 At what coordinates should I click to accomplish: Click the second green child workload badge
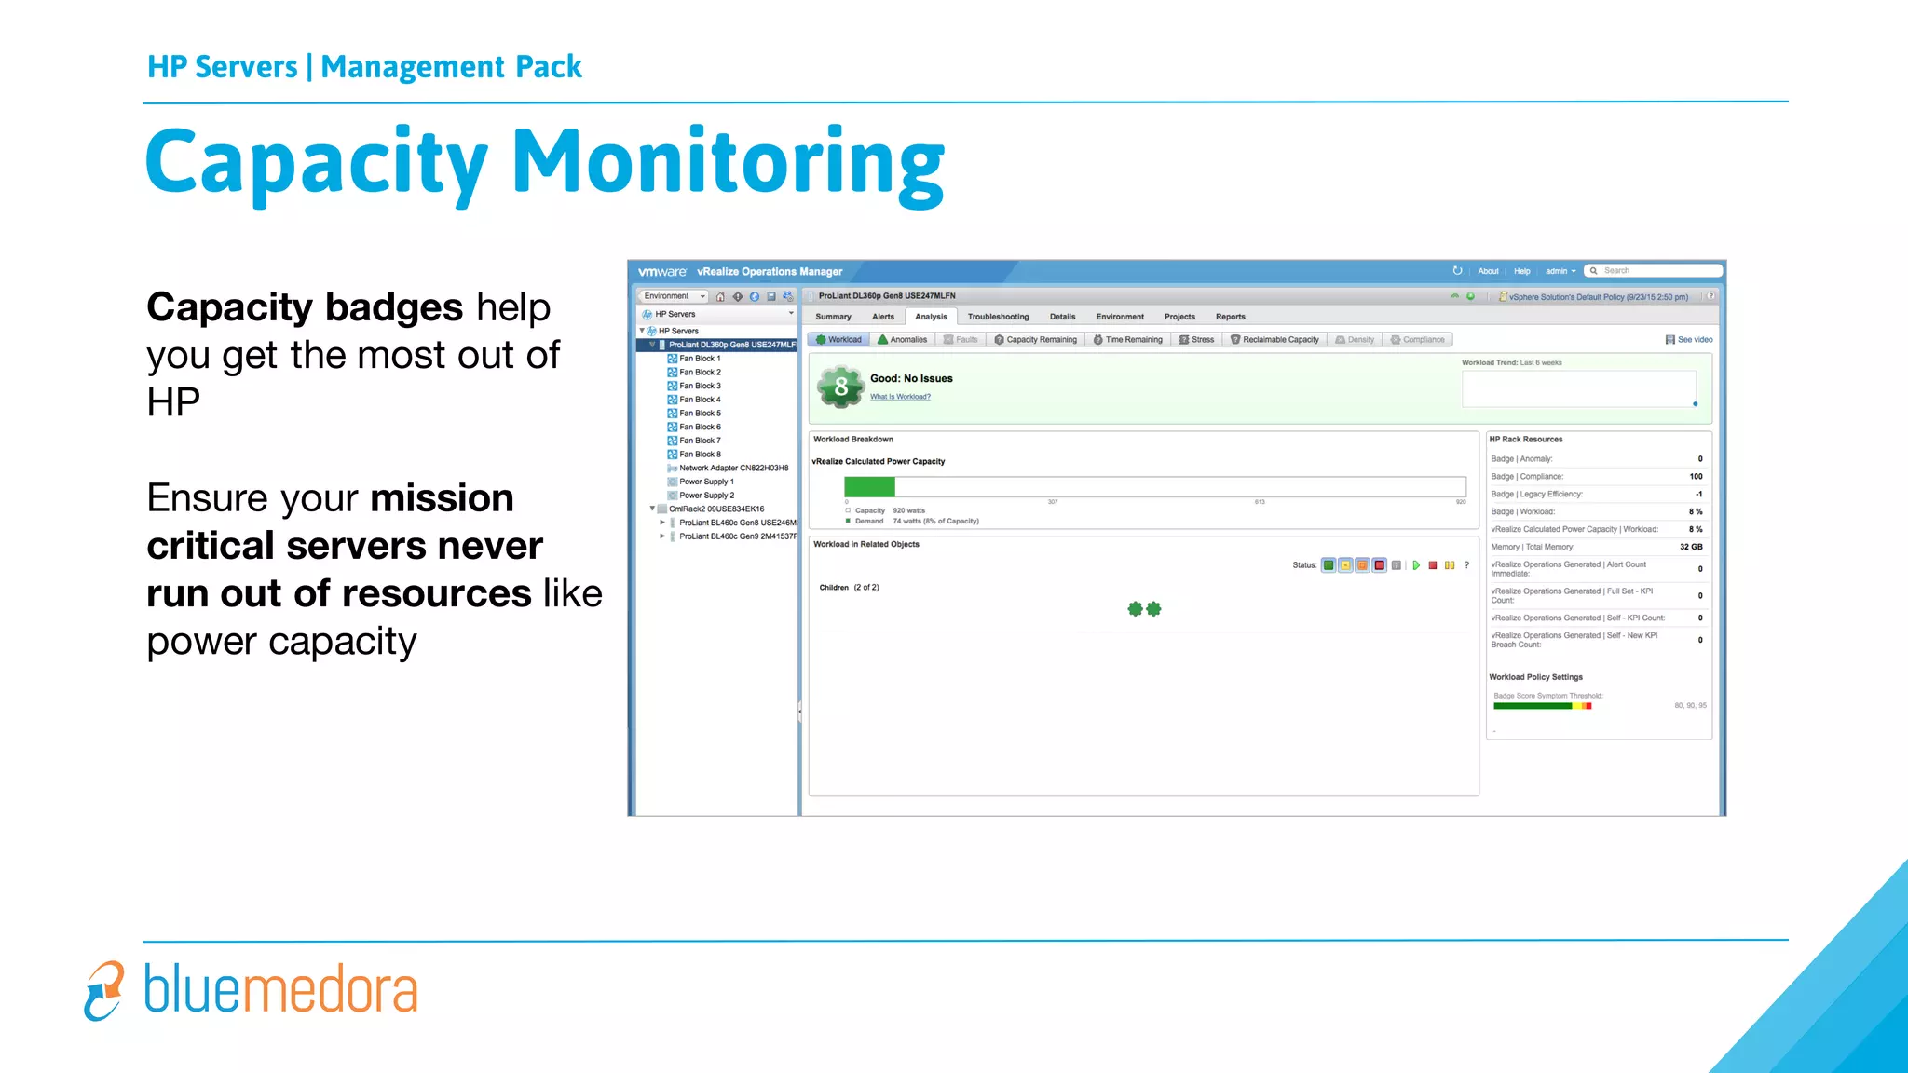click(1154, 609)
